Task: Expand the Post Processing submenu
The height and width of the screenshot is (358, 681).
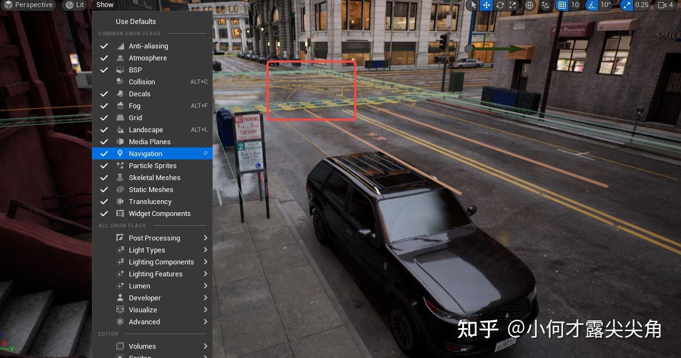Action: [154, 238]
